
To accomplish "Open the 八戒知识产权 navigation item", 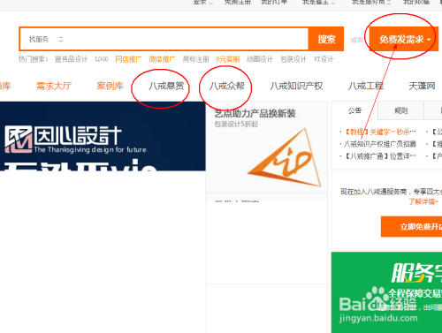I will click(x=296, y=86).
